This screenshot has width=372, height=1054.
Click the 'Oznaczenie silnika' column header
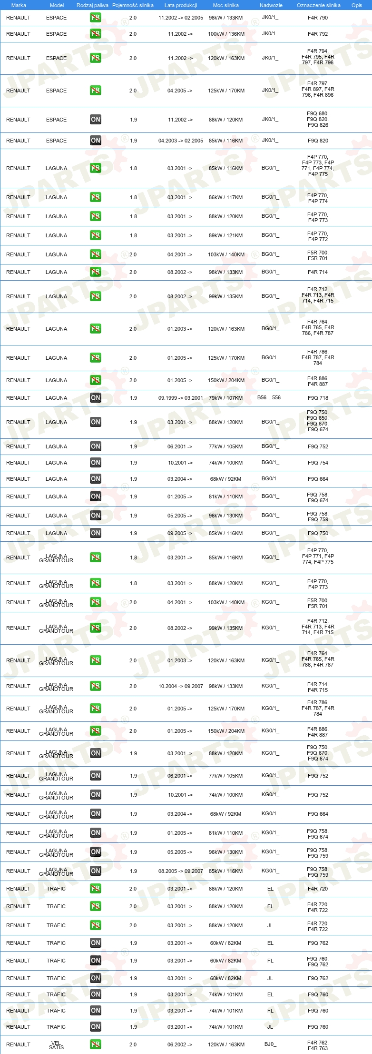tap(319, 5)
